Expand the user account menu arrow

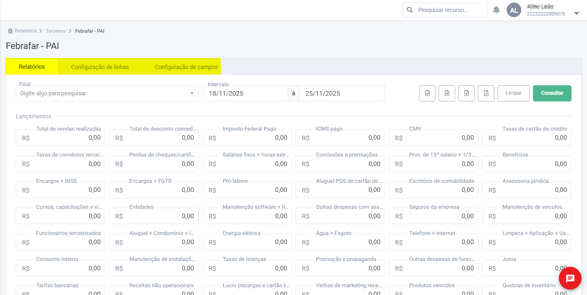click(x=576, y=13)
